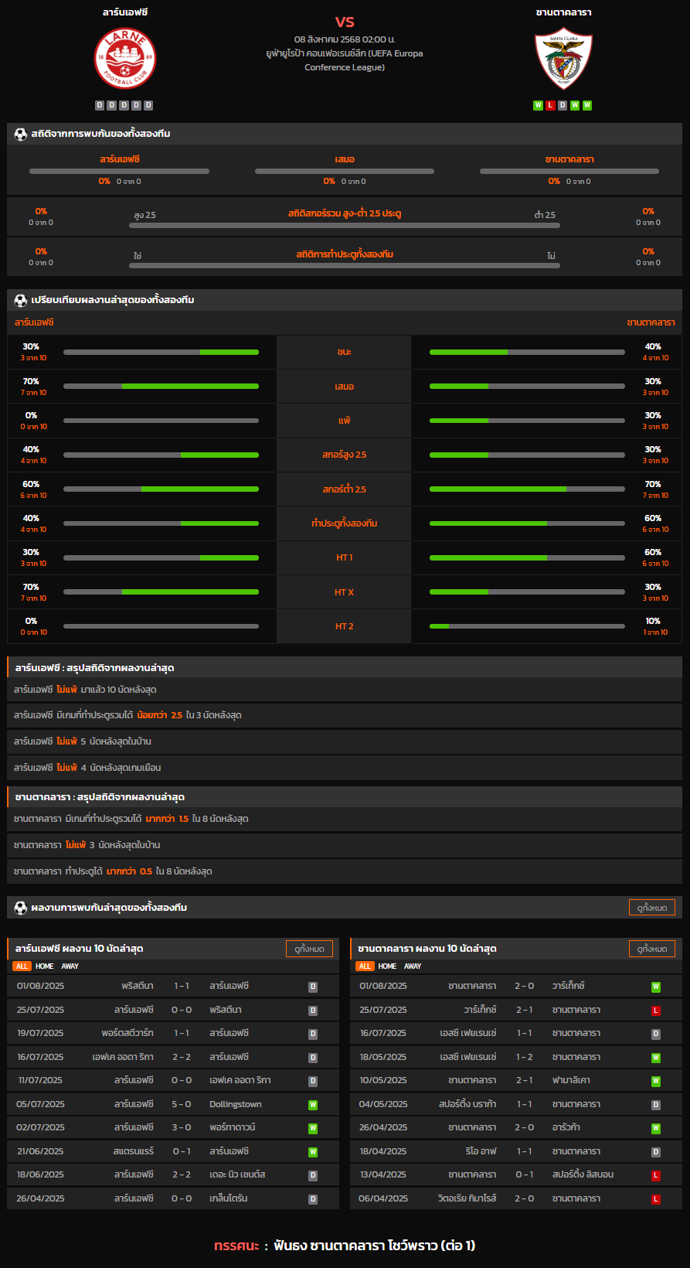Screen dimensions: 690x1268
Task: Click L result badge for 06/04/2025 Santa Clara match
Action: pos(656,1199)
